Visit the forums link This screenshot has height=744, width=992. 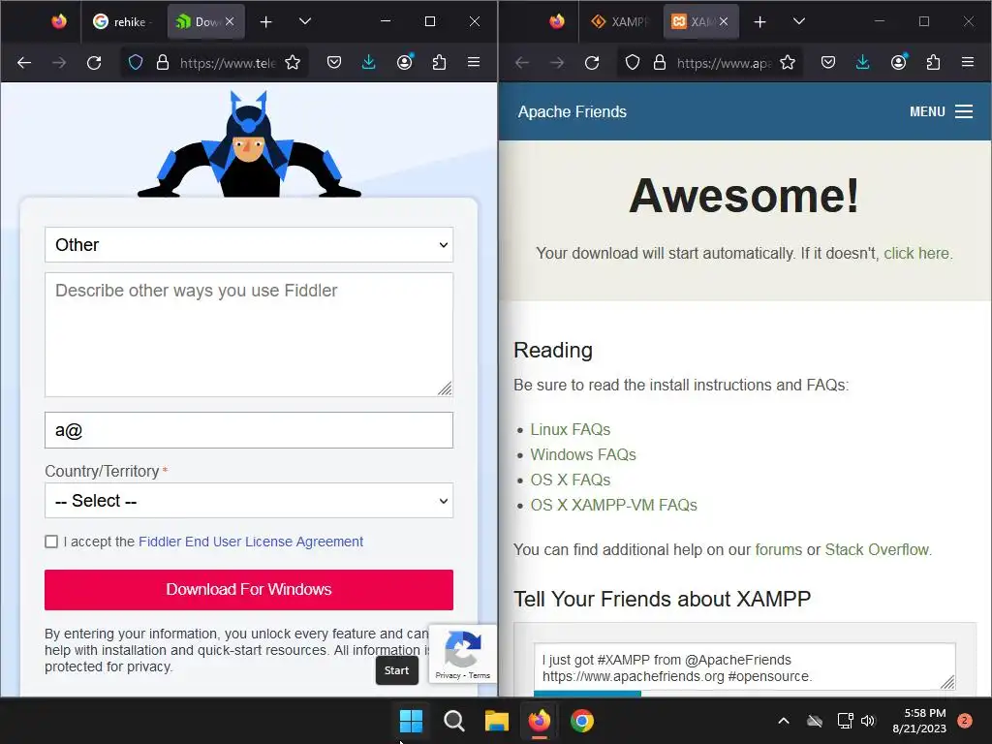coord(778,550)
